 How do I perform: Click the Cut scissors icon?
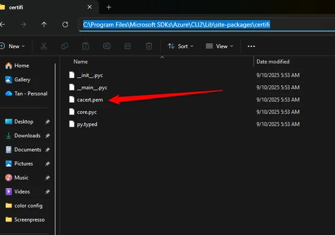coord(43,46)
